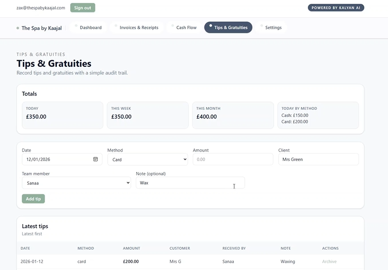Focus the Client field with Mrs Green

click(x=318, y=160)
